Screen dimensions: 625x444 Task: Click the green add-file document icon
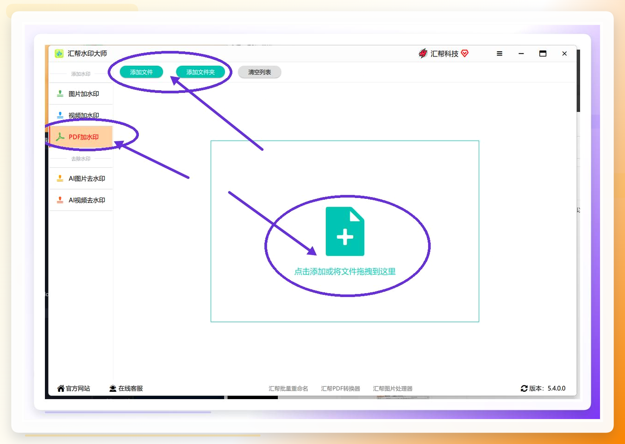tap(345, 231)
